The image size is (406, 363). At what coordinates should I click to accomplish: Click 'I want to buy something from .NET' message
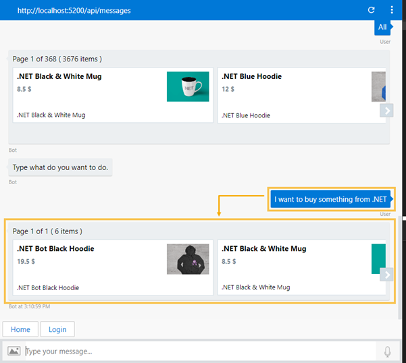pos(330,199)
